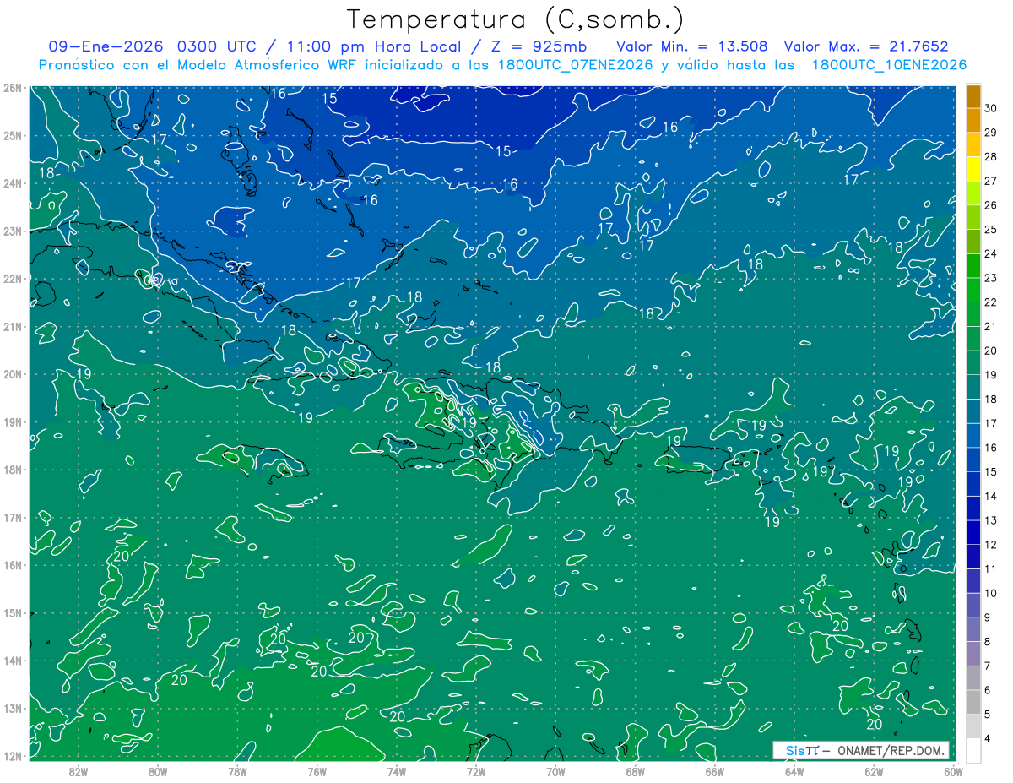This screenshot has width=1013, height=783.
Task: Click the "25N" latitude axis label
Action: (x=13, y=135)
